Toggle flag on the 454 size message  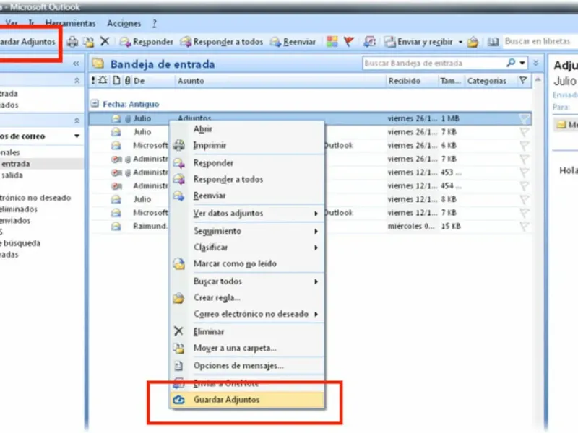525,186
